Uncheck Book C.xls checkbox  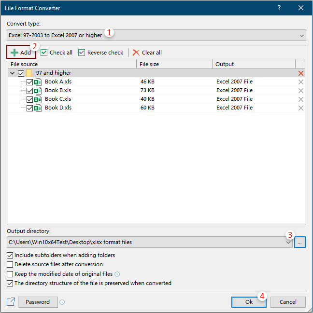[x=30, y=99]
